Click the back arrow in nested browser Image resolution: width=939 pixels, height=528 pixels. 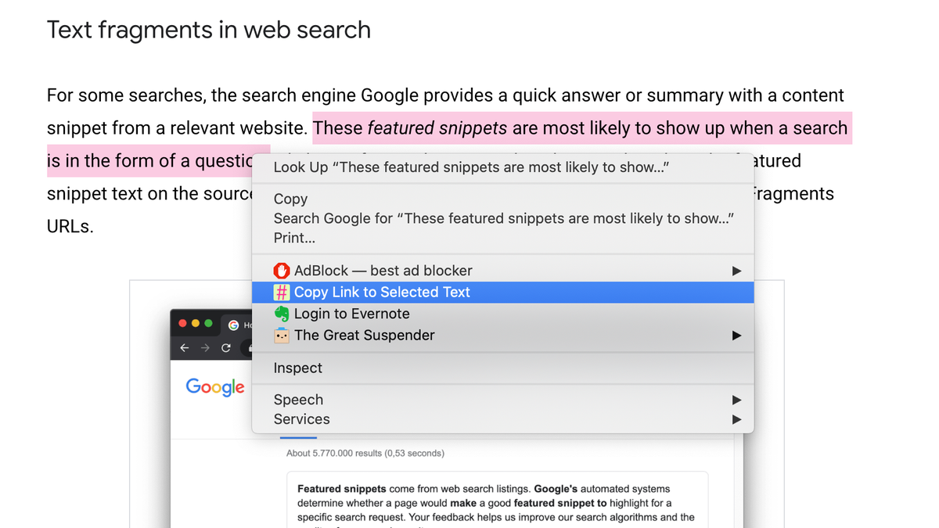[184, 348]
